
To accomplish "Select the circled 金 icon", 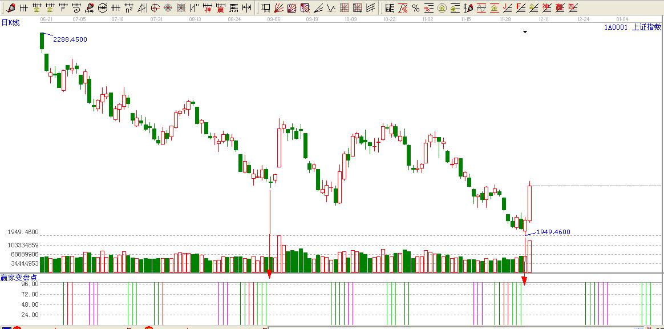I will tap(442, 8).
